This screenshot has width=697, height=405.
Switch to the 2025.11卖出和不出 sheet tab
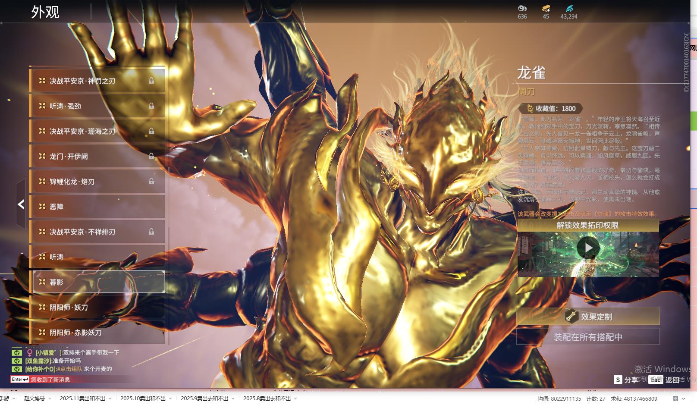[x=82, y=399]
